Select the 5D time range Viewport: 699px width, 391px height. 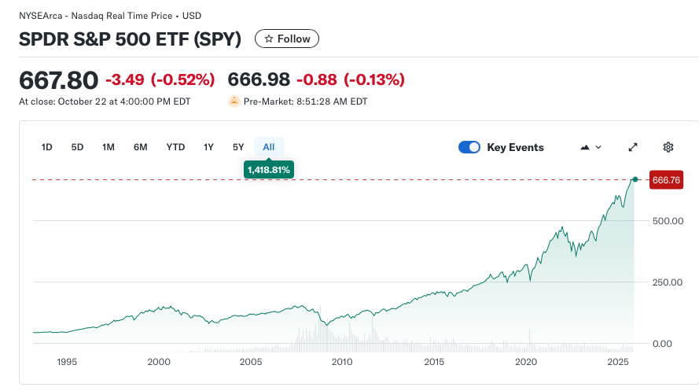[77, 147]
